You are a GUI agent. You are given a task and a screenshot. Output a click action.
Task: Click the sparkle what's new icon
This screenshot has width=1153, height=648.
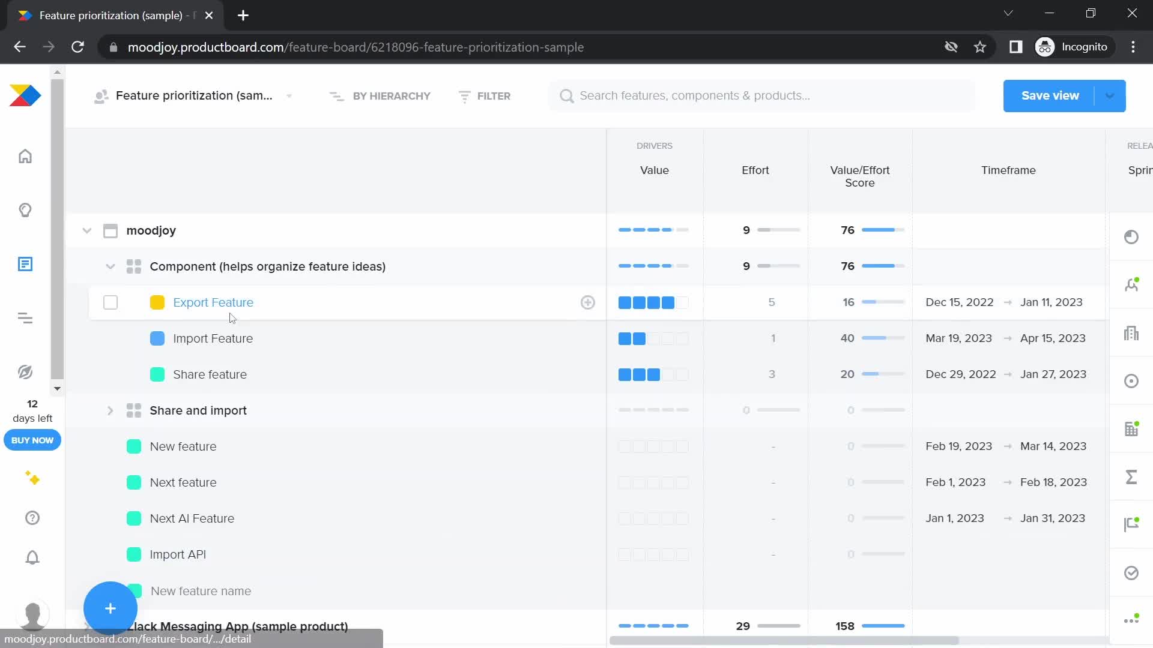coord(32,478)
